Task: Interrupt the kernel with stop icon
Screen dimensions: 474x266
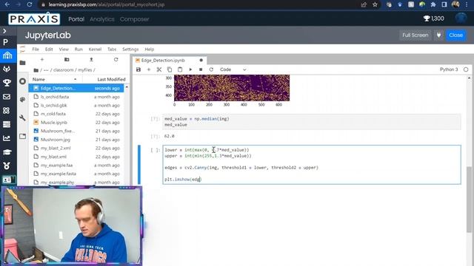Action: tap(201, 69)
